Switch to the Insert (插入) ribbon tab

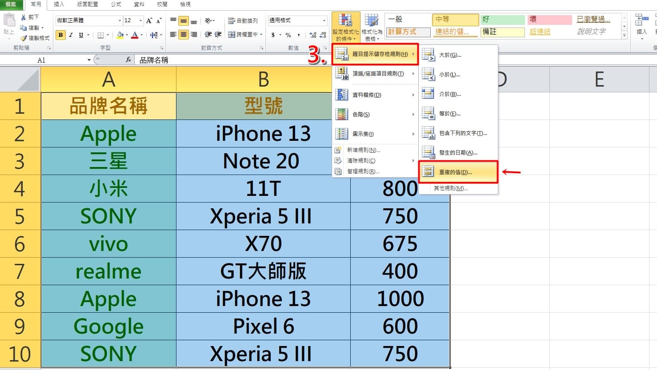pyautogui.click(x=59, y=4)
